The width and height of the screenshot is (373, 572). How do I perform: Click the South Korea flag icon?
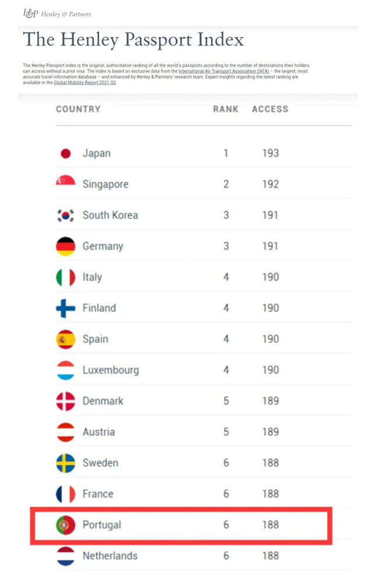pos(66,215)
